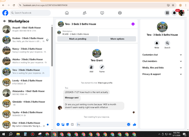Viewport: 189px width, 137px height.
Task: Click the Search Facebook field
Action: coord(30,13)
